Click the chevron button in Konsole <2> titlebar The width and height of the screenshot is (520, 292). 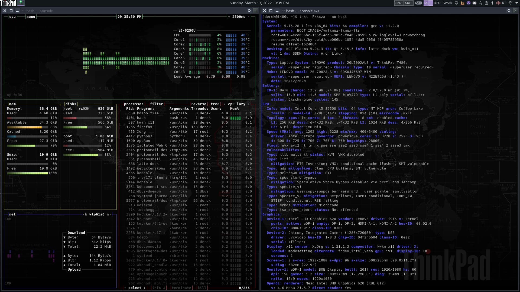(515, 11)
